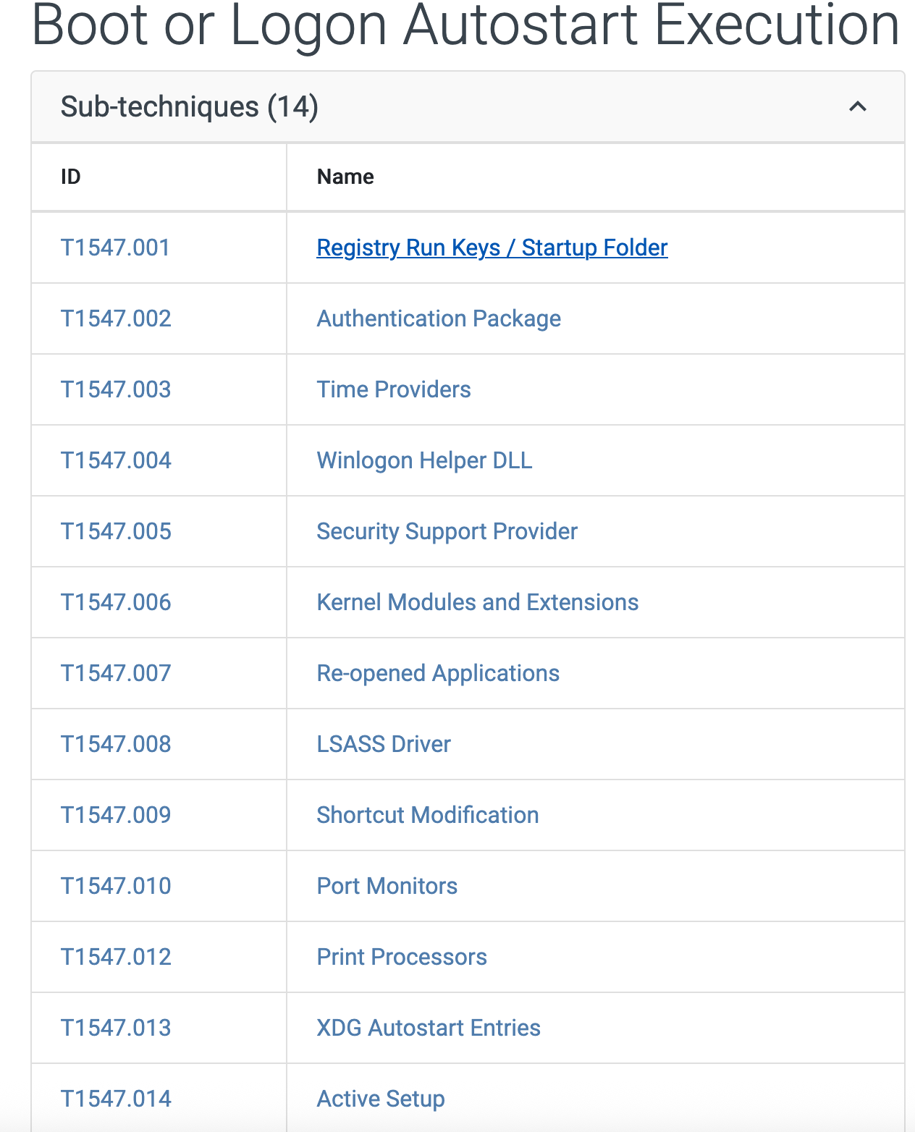
Task: Open the Print Processors link
Action: 402,957
